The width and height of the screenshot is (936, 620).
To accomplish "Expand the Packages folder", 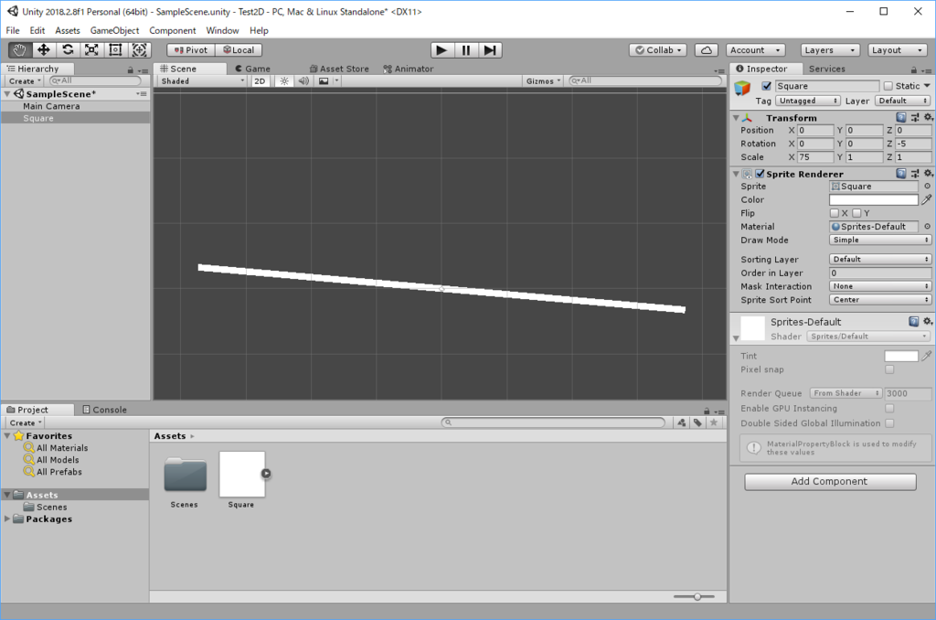I will click(x=7, y=519).
